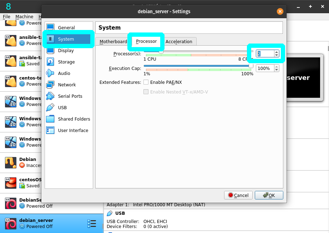Select the debian_server VM in the list
The image size is (329, 233).
coord(51,223)
